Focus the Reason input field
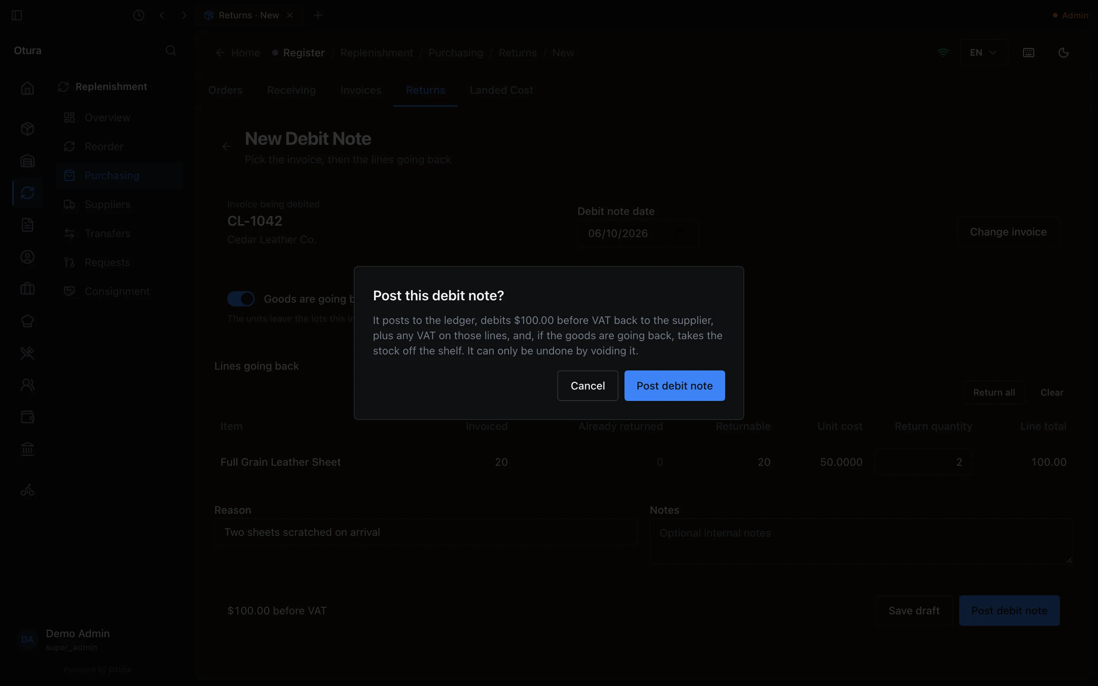Image resolution: width=1098 pixels, height=686 pixels. pos(425,532)
